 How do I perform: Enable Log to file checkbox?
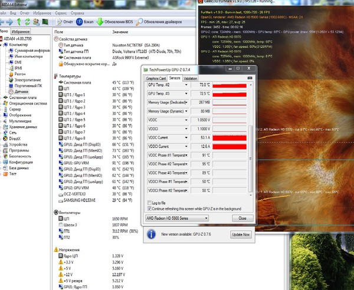click(149, 203)
